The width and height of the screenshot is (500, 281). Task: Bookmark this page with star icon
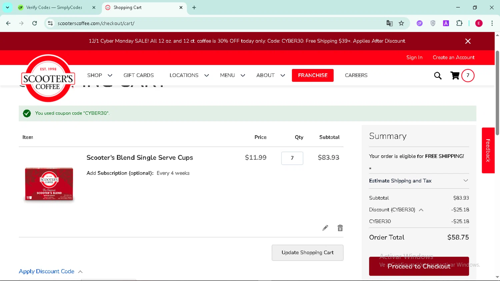pos(401,23)
